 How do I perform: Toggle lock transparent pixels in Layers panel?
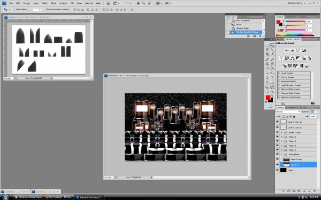pyautogui.click(x=284, y=116)
